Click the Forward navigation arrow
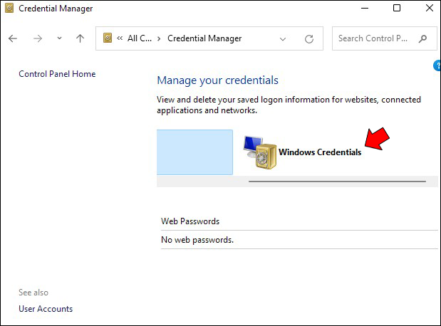 tap(37, 38)
